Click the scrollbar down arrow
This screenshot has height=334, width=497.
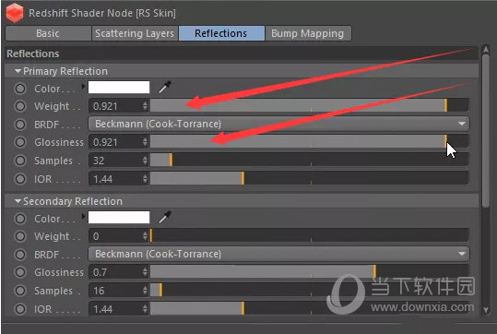click(x=486, y=310)
